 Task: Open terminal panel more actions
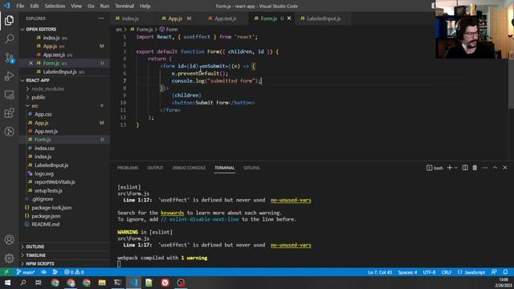click(x=485, y=168)
